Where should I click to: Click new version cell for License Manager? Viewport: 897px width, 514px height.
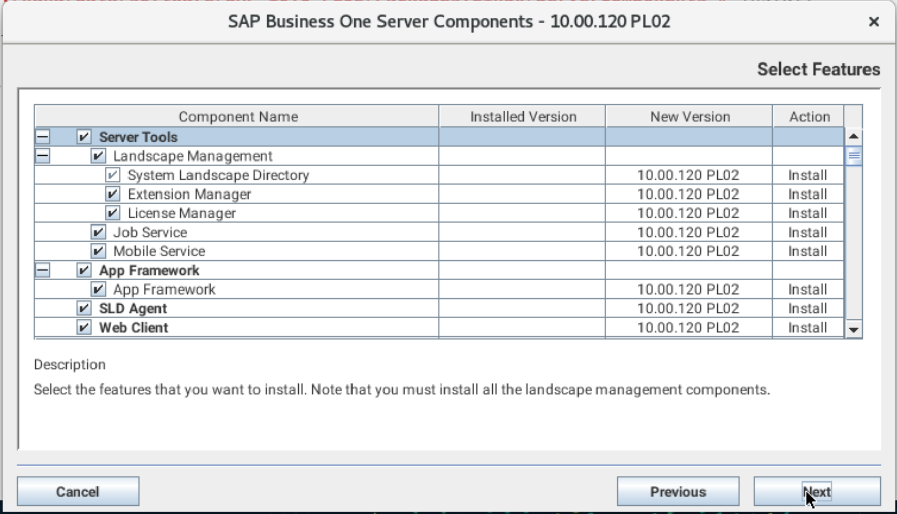coord(688,213)
